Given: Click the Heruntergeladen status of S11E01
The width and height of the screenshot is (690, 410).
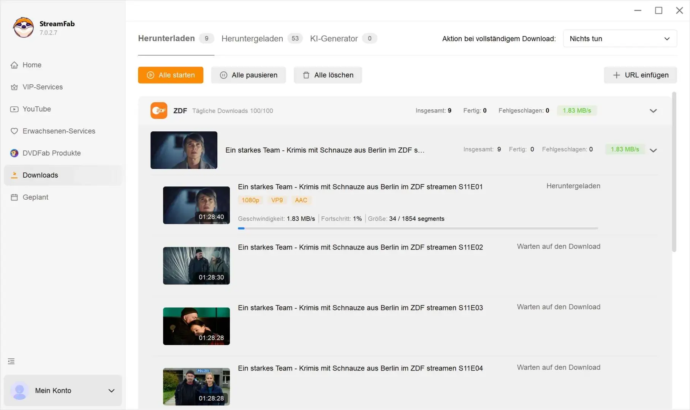Looking at the screenshot, I should click(x=573, y=186).
